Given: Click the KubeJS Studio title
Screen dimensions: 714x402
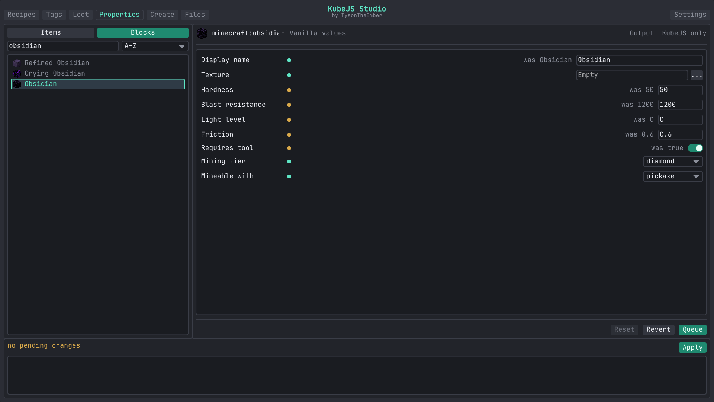Looking at the screenshot, I should (357, 9).
